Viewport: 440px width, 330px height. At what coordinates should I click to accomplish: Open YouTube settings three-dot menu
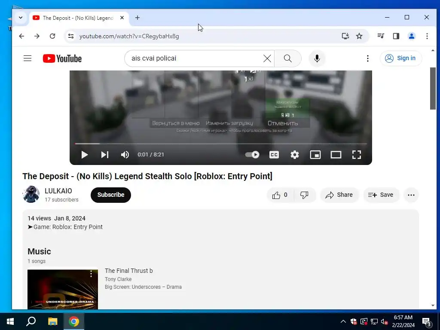point(368,58)
